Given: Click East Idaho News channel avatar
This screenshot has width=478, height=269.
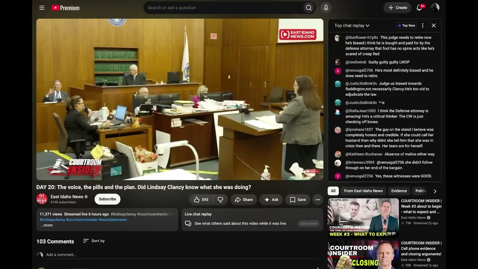Looking at the screenshot, I should (x=42, y=199).
